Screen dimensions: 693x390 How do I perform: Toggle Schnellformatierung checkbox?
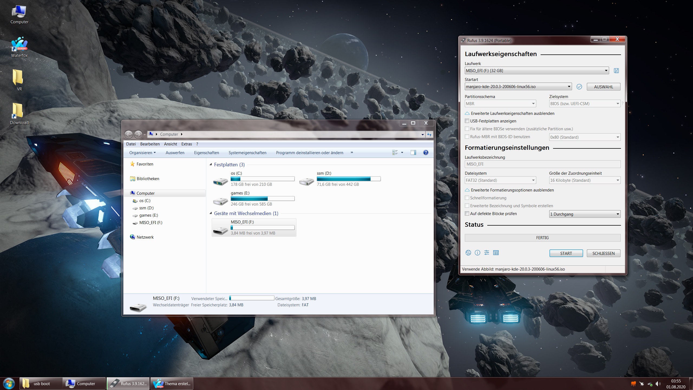[467, 198]
